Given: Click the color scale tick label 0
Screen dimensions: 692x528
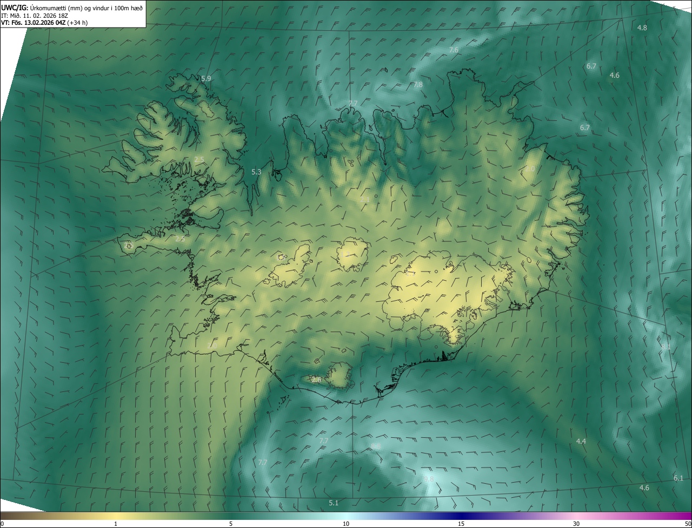Looking at the screenshot, I should (x=2, y=524).
